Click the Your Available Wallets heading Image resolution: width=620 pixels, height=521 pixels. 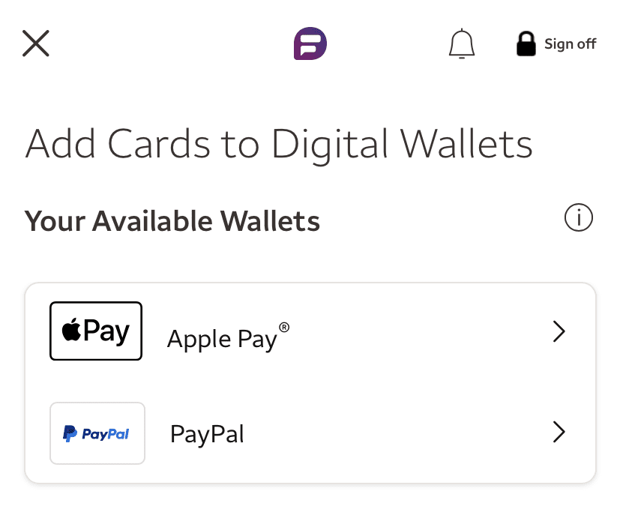(x=171, y=220)
